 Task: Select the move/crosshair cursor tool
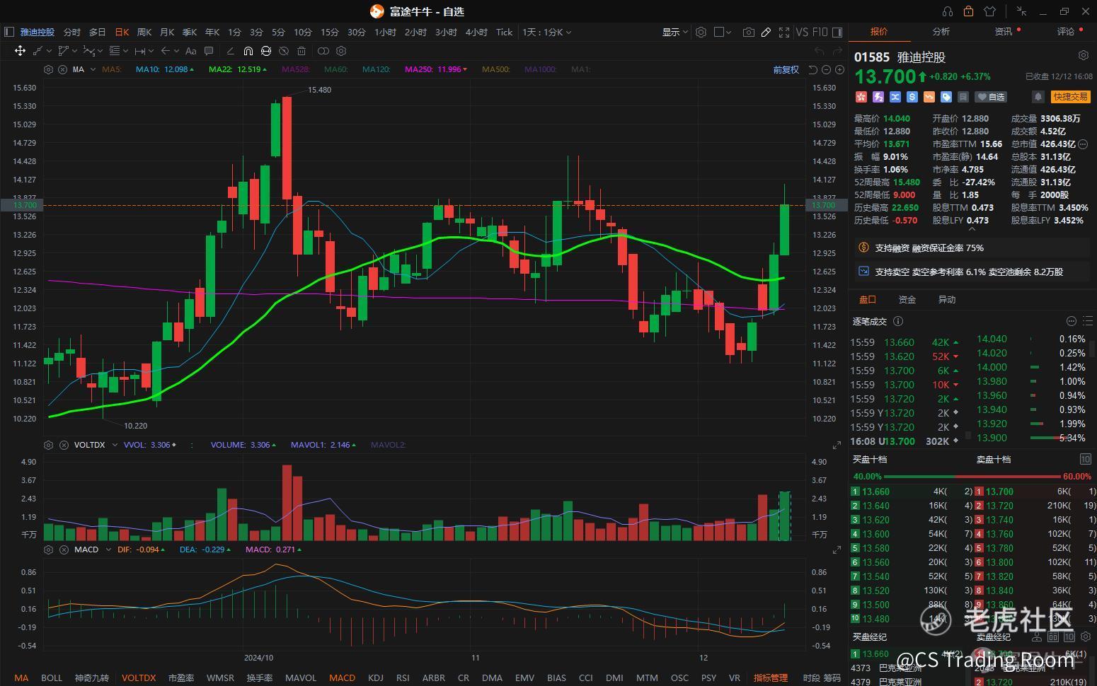click(20, 51)
